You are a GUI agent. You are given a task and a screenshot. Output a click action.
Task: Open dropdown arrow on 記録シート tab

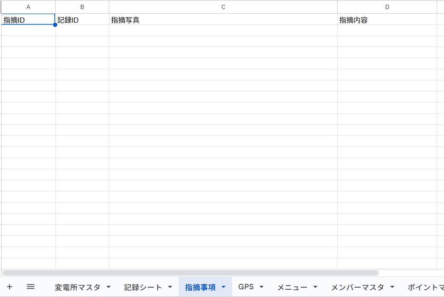(x=170, y=287)
